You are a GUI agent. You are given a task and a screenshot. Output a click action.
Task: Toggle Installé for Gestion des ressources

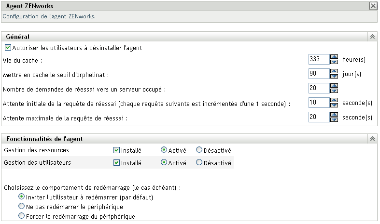pyautogui.click(x=116, y=150)
